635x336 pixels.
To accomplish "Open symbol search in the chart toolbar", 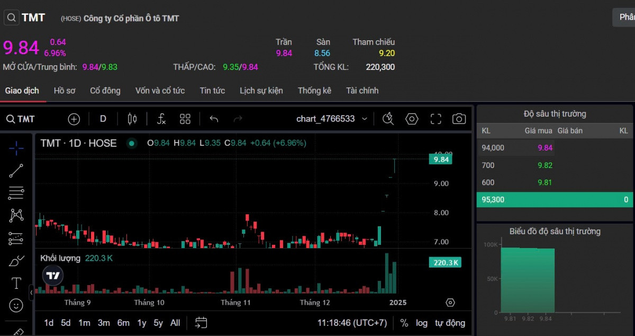I will [21, 119].
